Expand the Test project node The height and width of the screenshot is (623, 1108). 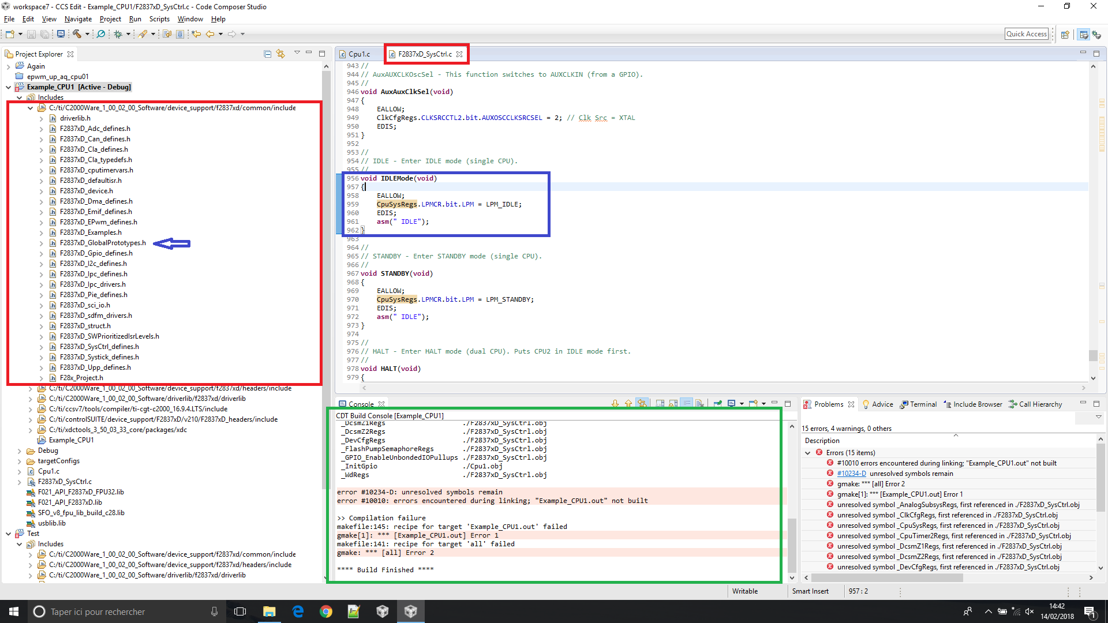point(9,534)
